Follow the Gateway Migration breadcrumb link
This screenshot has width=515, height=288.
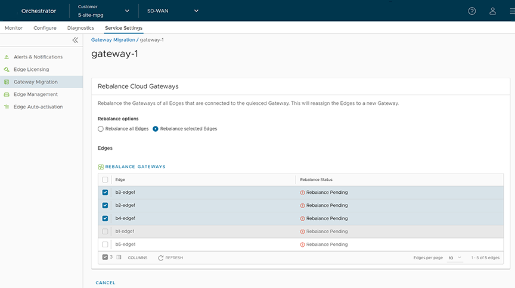(x=113, y=40)
